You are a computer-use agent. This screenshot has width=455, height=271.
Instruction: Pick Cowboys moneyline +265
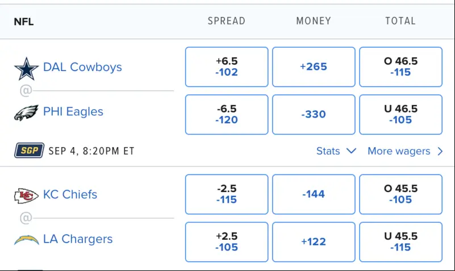[314, 66]
